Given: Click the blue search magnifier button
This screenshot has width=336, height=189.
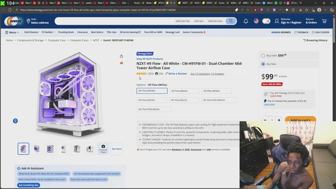Looking at the screenshot, I should coord(231,21).
